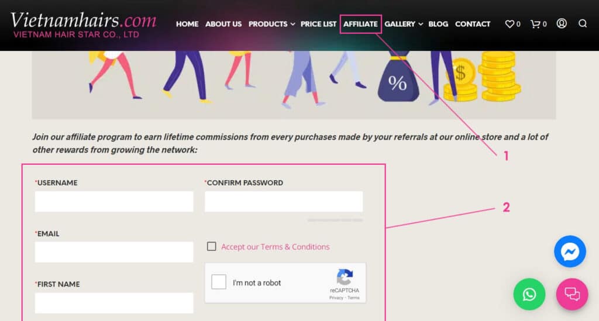
Task: Open the Price List menu item
Action: [x=318, y=23]
